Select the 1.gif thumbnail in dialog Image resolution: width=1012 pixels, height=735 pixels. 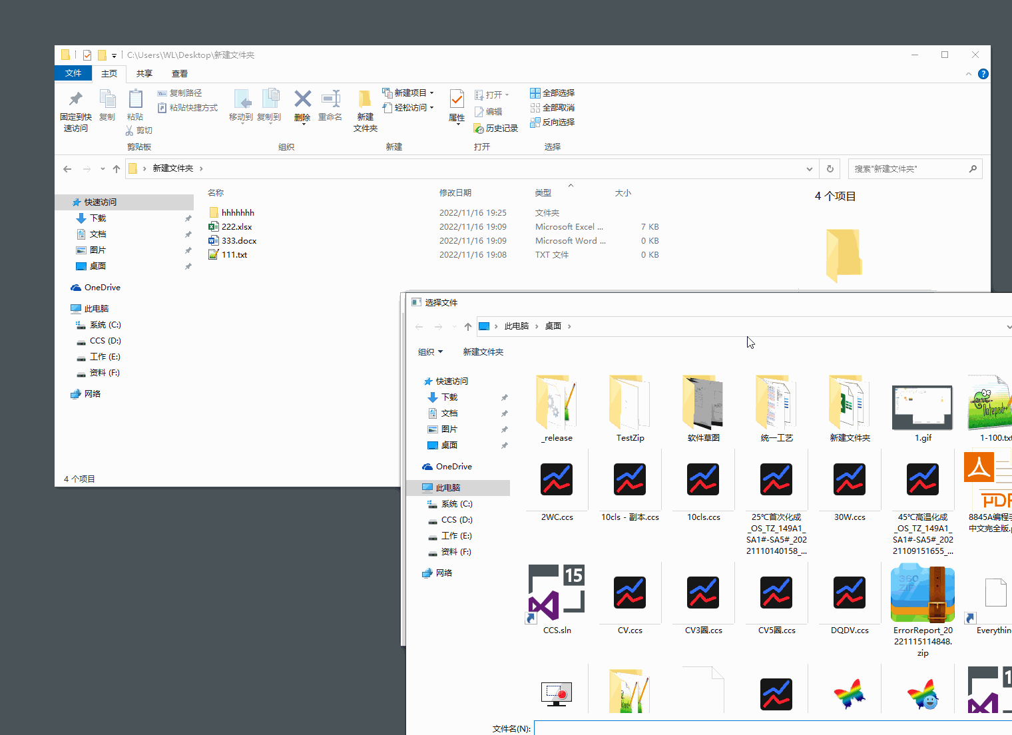(x=922, y=407)
